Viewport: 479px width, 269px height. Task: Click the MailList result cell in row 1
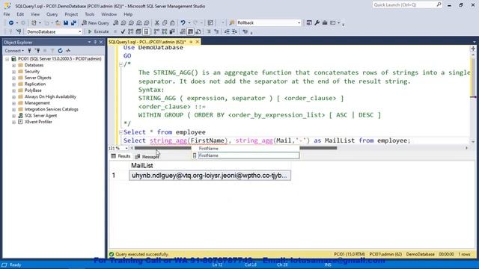click(x=210, y=176)
